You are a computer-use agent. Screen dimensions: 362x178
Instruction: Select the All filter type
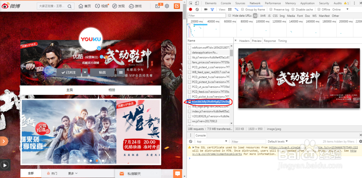click(255, 15)
